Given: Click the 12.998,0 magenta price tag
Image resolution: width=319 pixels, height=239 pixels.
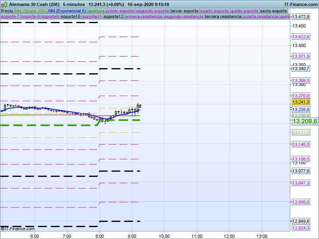Looking at the screenshot, I should point(301,202).
